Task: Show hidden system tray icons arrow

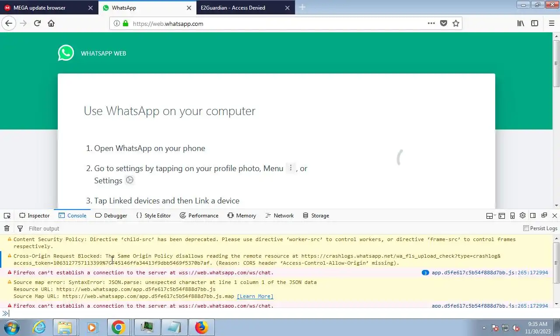Action: (484, 328)
